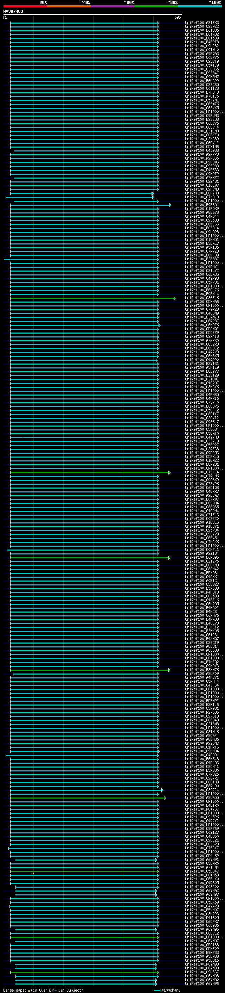Image resolution: width=225 pixels, height=993 pixels.
Task: Select hit label UniRef100_Q5KMA6
Action: click(x=202, y=302)
